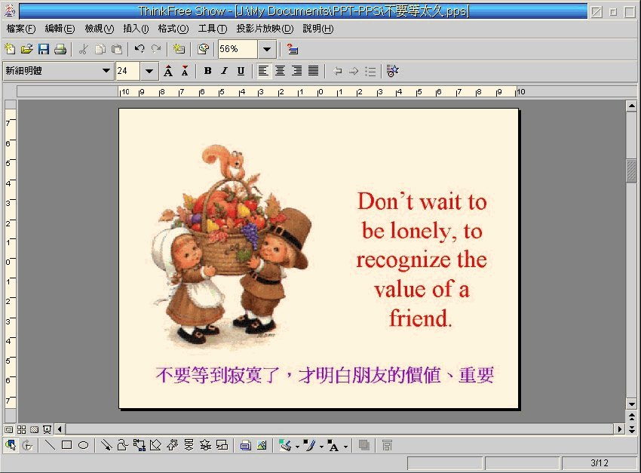
Task: Paste clipboard with the Paste icon
Action: pyautogui.click(x=117, y=50)
